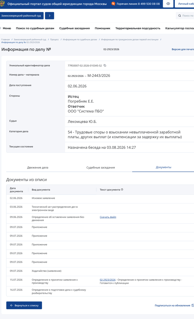Click the hotline phone icon
Image resolution: width=194 pixels, height=319 pixels.
coord(113,4)
